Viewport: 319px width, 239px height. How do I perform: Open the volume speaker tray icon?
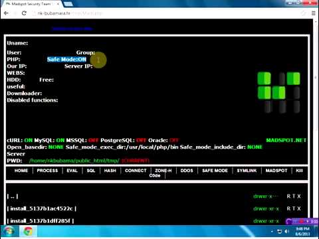click(x=287, y=232)
